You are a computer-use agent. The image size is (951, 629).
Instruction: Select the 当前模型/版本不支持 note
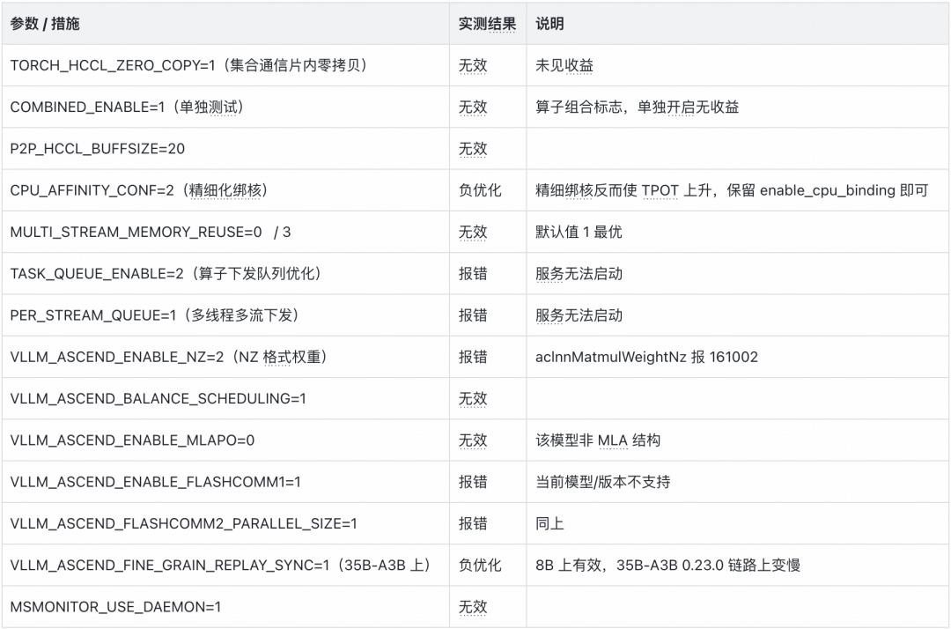point(603,482)
